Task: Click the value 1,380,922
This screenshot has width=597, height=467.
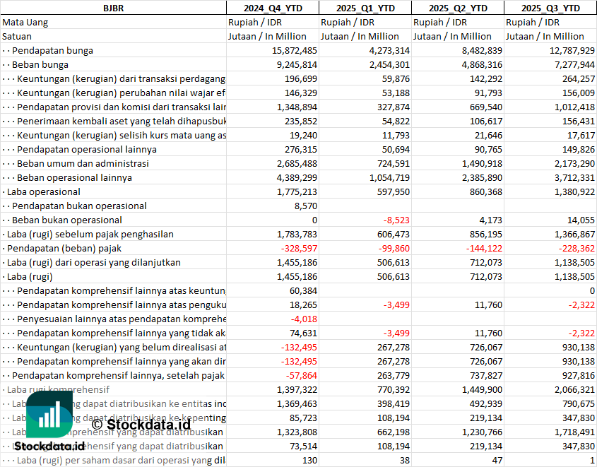Action: pos(574,191)
